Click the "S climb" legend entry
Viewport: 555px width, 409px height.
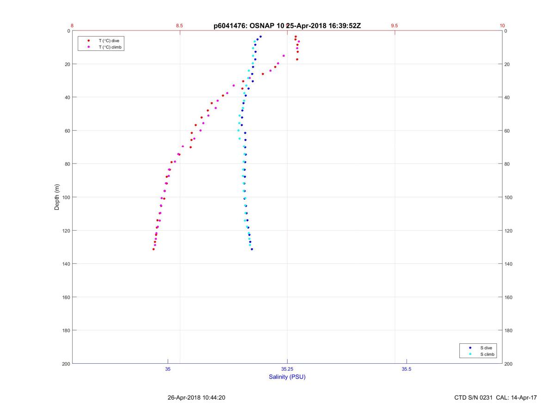tap(487, 354)
